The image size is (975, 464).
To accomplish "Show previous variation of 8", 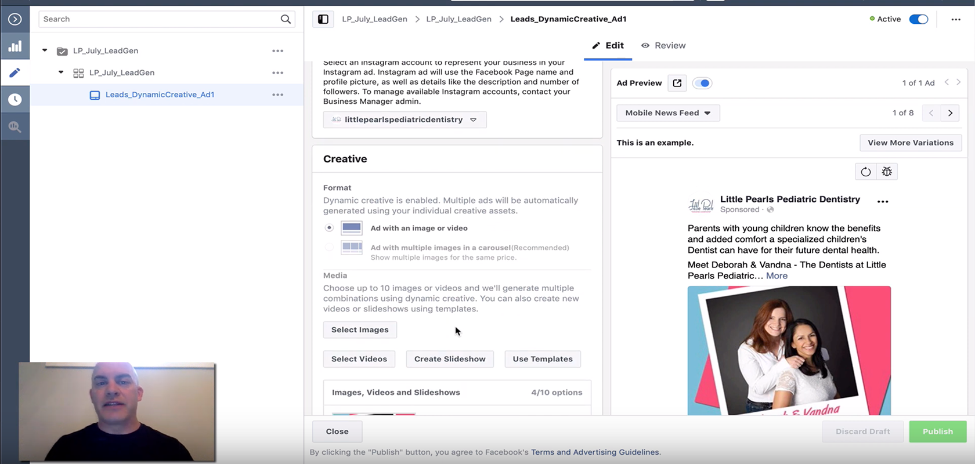I will (x=931, y=113).
